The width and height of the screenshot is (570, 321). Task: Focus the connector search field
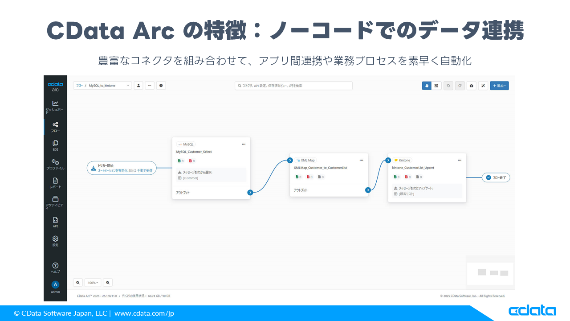tap(293, 86)
